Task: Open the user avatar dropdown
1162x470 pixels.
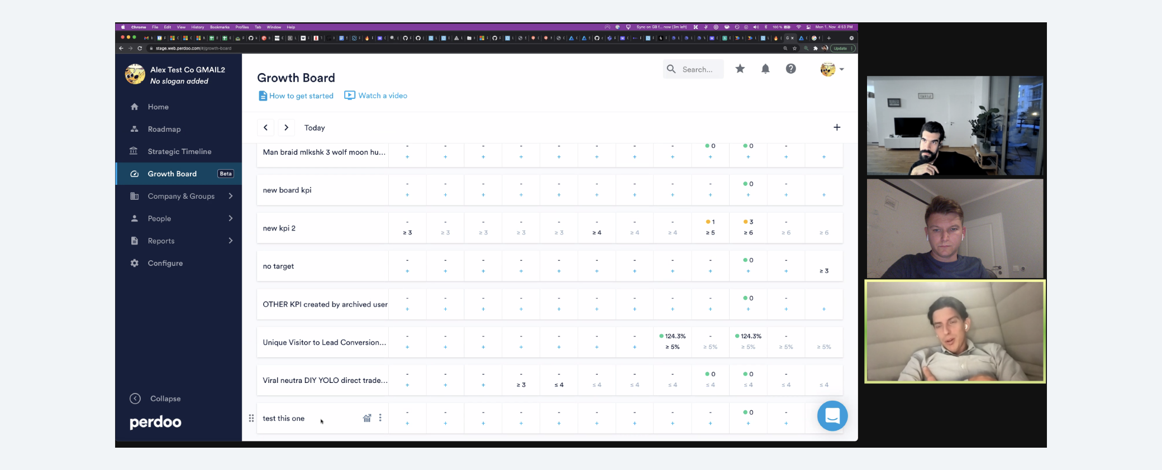Action: (832, 69)
